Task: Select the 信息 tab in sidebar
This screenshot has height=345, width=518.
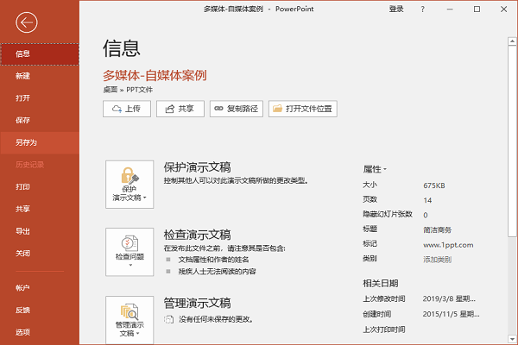Action: (x=40, y=53)
